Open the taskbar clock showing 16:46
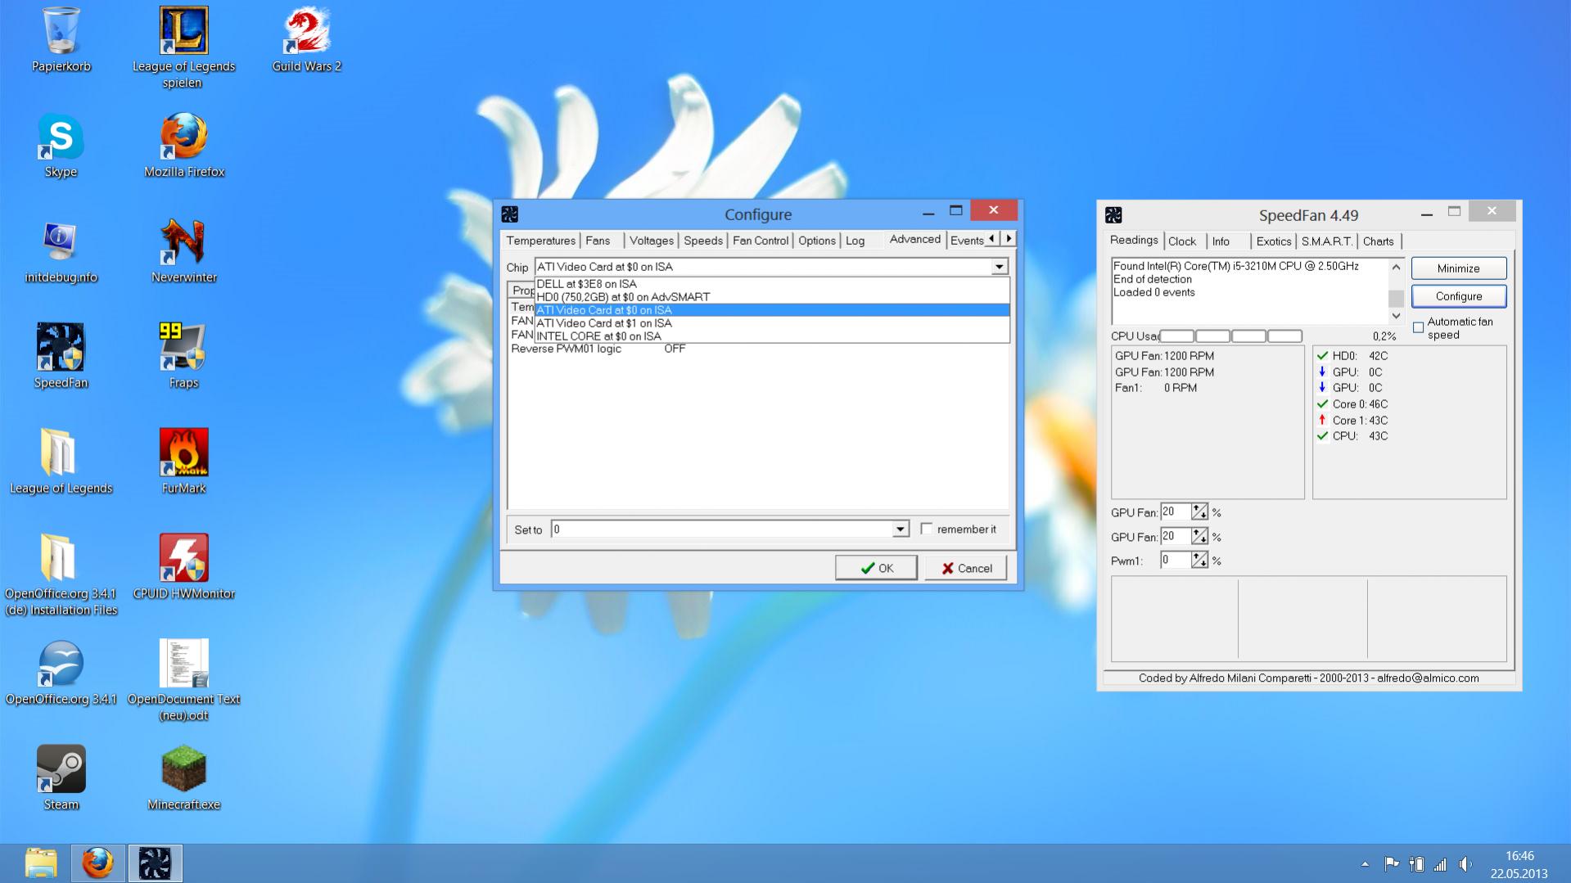The image size is (1571, 883). click(x=1519, y=864)
